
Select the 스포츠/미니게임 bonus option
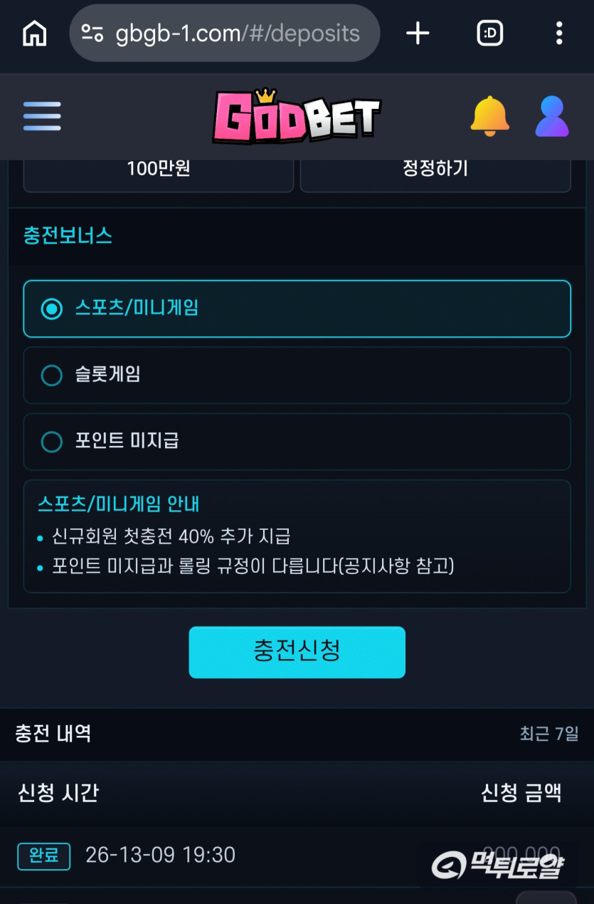(x=297, y=308)
